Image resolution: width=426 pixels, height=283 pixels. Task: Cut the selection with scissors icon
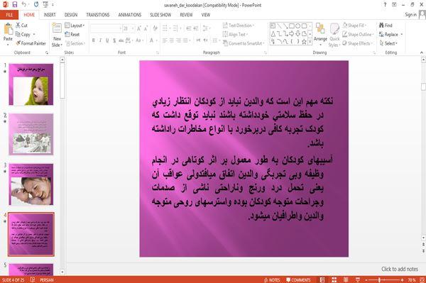pyautogui.click(x=21, y=26)
